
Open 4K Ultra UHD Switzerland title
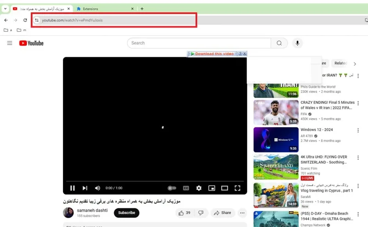[x=324, y=159]
